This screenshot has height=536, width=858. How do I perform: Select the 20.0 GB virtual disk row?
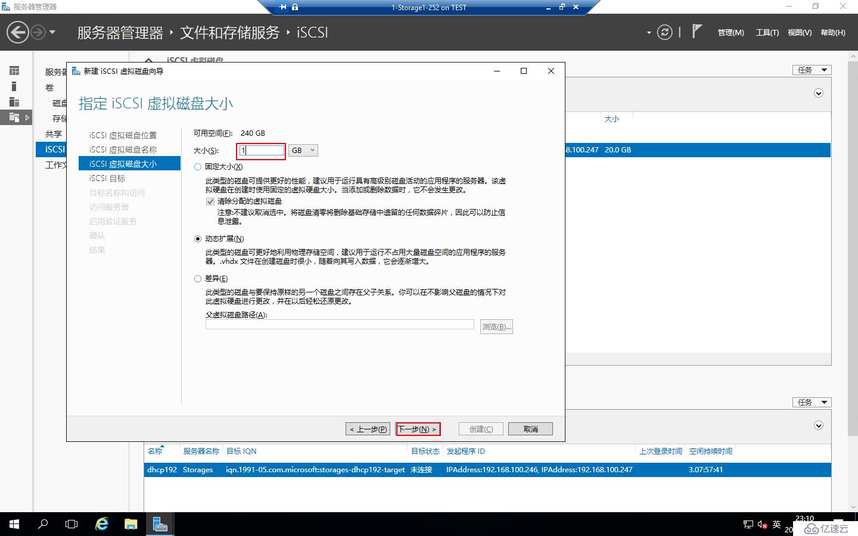click(698, 149)
